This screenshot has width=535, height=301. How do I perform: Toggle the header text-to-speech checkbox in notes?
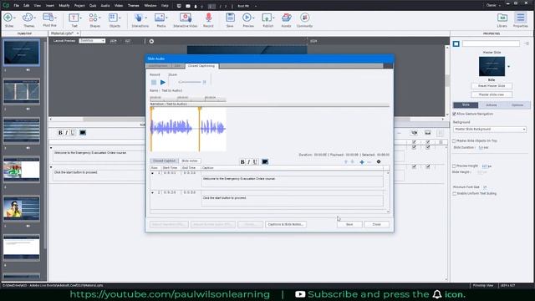pos(414,141)
